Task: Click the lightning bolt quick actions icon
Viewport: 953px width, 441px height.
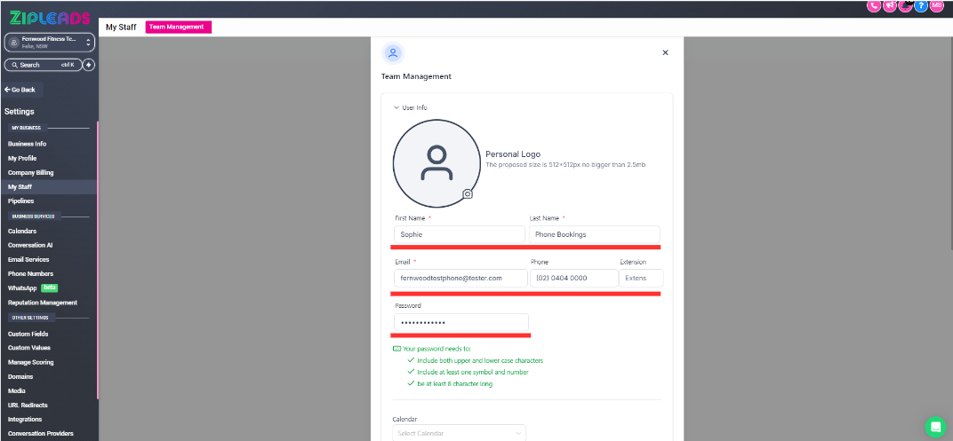Action: point(89,65)
